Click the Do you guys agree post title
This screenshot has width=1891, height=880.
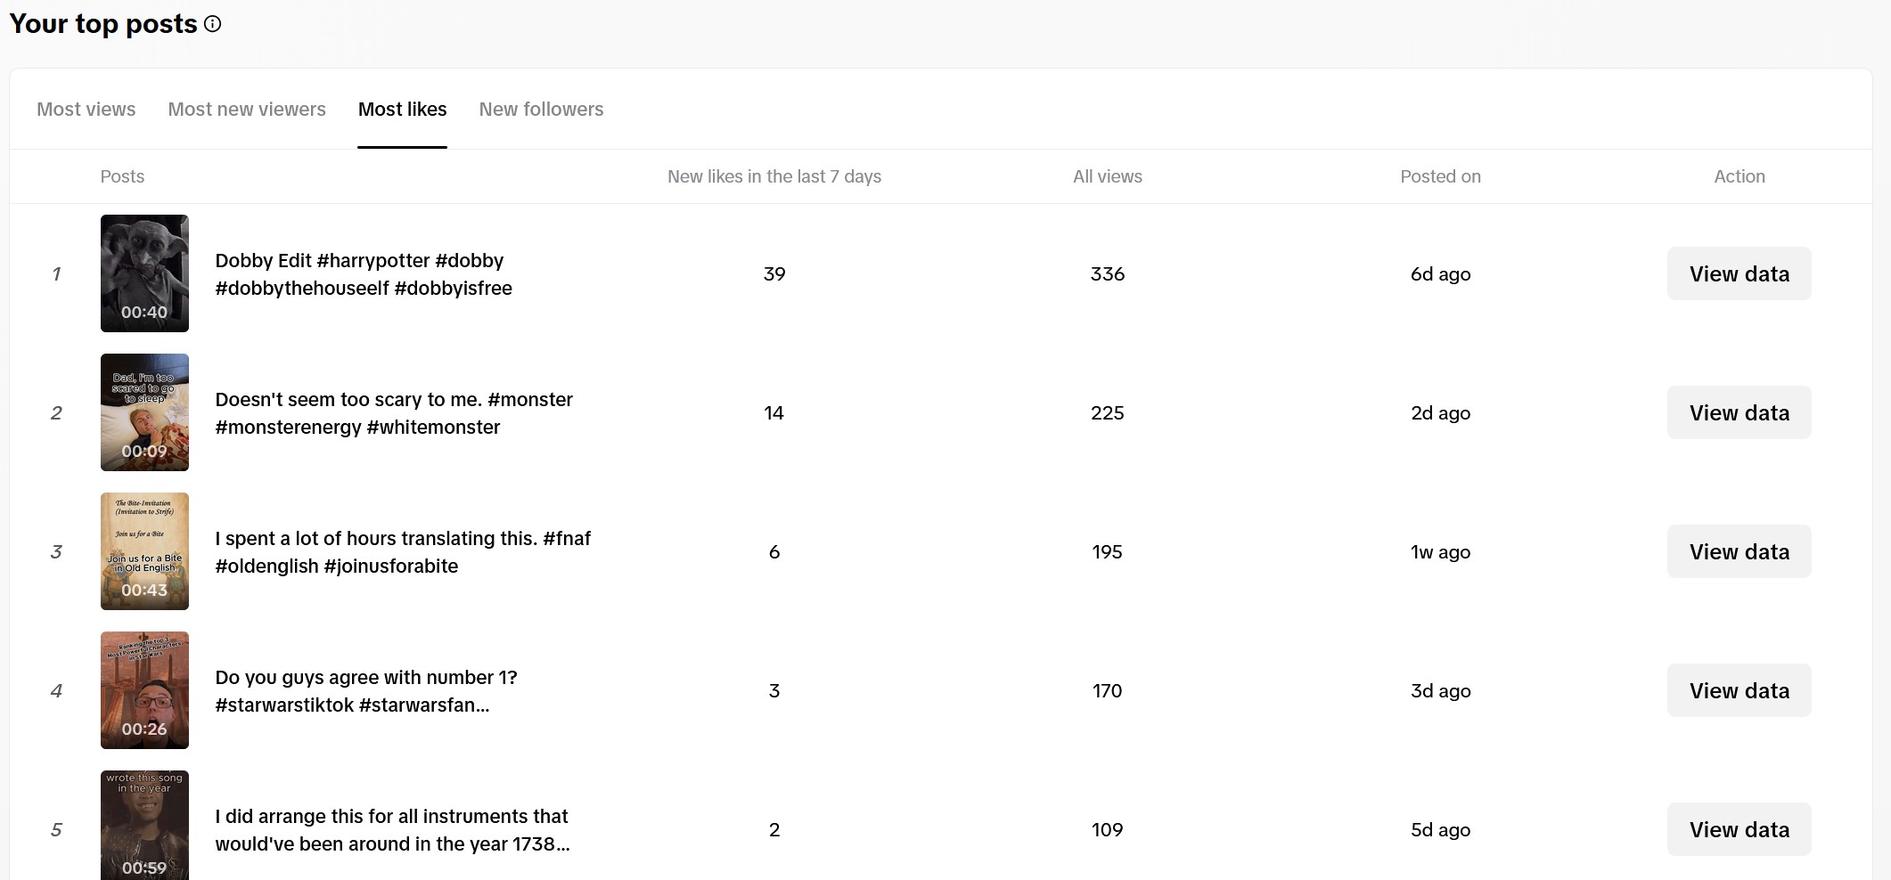(365, 690)
